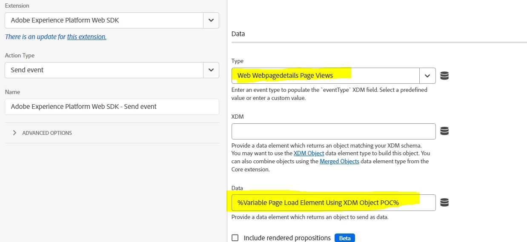Viewport: 527px width, 242px height.
Task: Click the Data section heading
Action: point(238,34)
